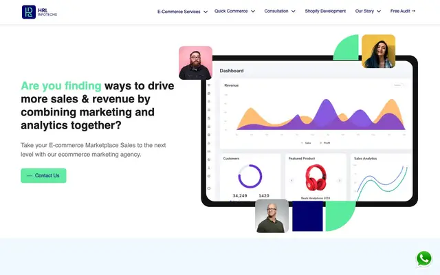The height and width of the screenshot is (275, 440).
Task: Click the red headphones product image
Action: point(316,177)
